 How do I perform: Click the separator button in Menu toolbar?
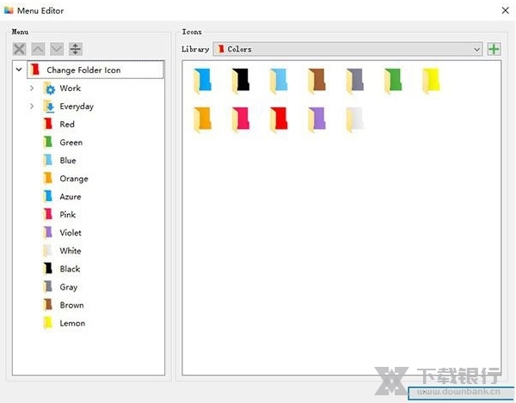tap(76, 50)
